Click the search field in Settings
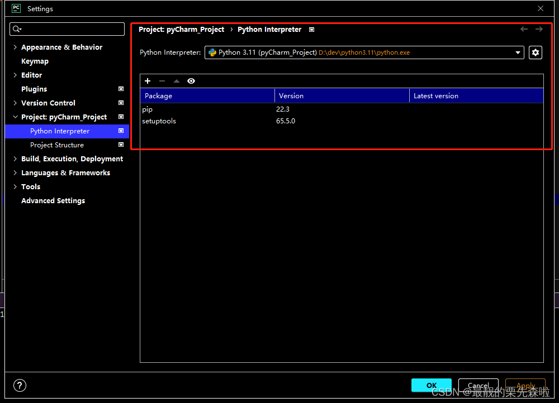The height and width of the screenshot is (403, 559). pos(67,29)
